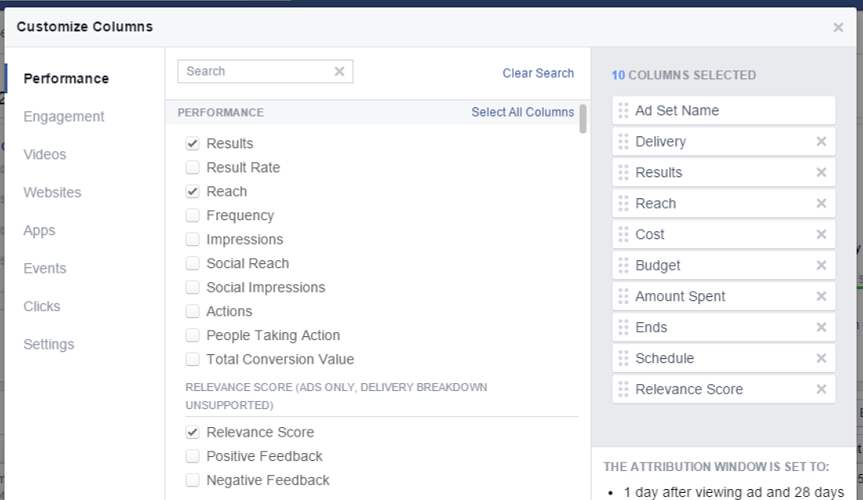
Task: Click the Clear Search link
Action: click(537, 73)
